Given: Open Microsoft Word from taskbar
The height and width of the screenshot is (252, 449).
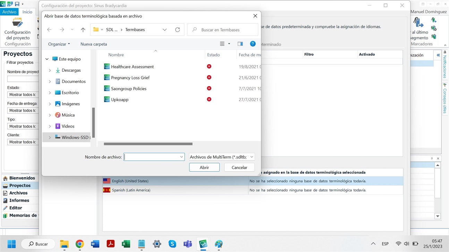Looking at the screenshot, I should point(95,244).
